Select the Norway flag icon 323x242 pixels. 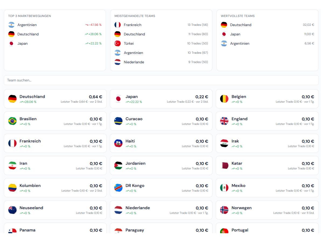click(x=224, y=210)
